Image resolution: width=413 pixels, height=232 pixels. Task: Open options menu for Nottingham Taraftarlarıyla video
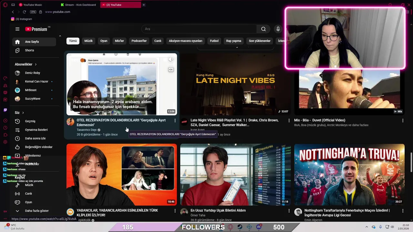tap(403, 211)
